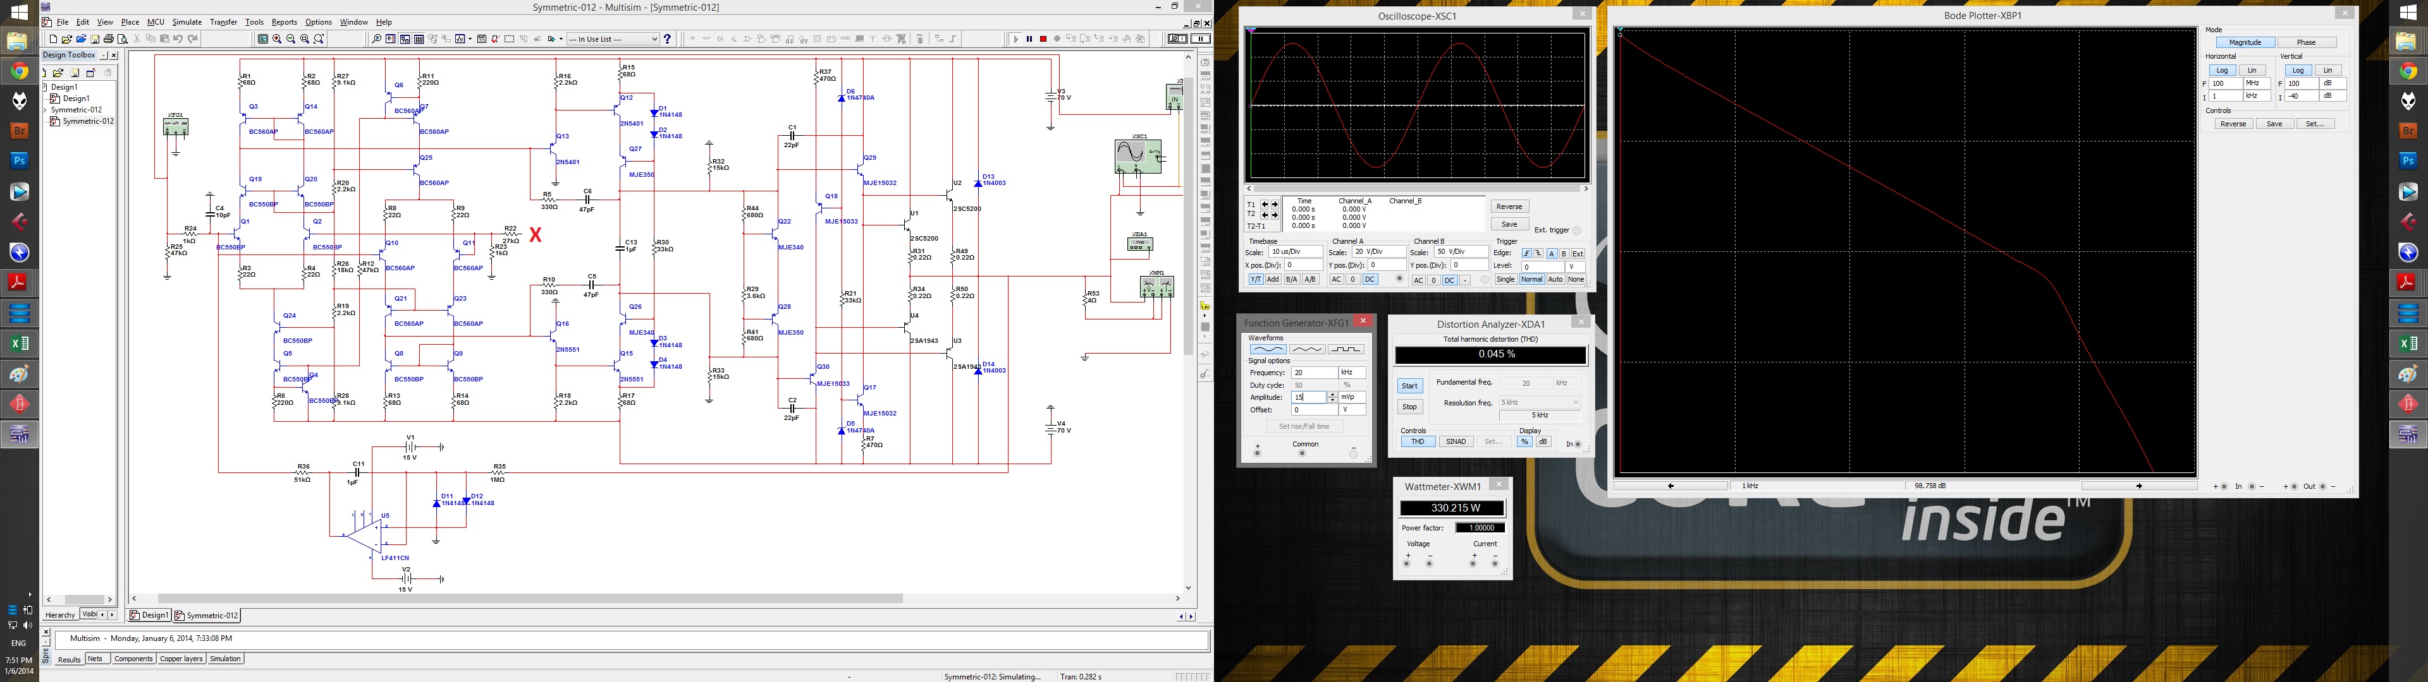Click the Undo arrow icon
Screen dimensions: 2428x682
pyautogui.click(x=178, y=39)
